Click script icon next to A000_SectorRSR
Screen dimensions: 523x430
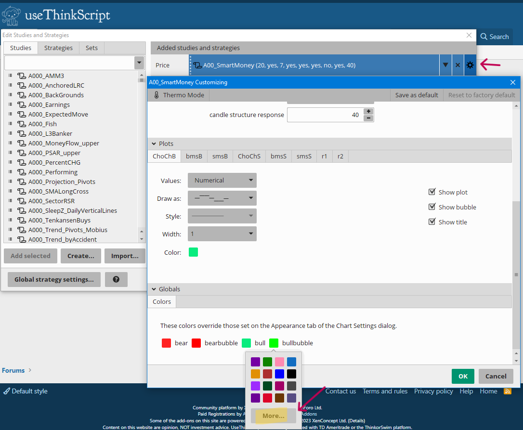pos(22,201)
